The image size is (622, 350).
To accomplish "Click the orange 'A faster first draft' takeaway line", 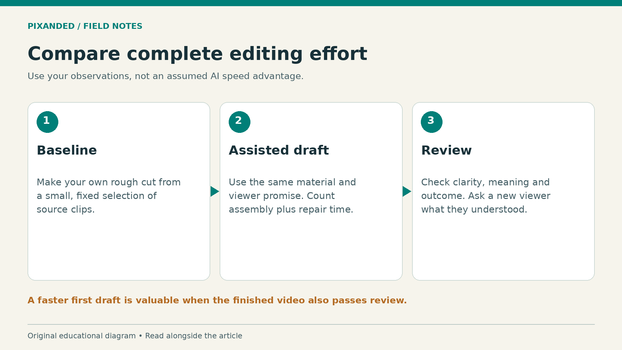I will click(x=217, y=300).
